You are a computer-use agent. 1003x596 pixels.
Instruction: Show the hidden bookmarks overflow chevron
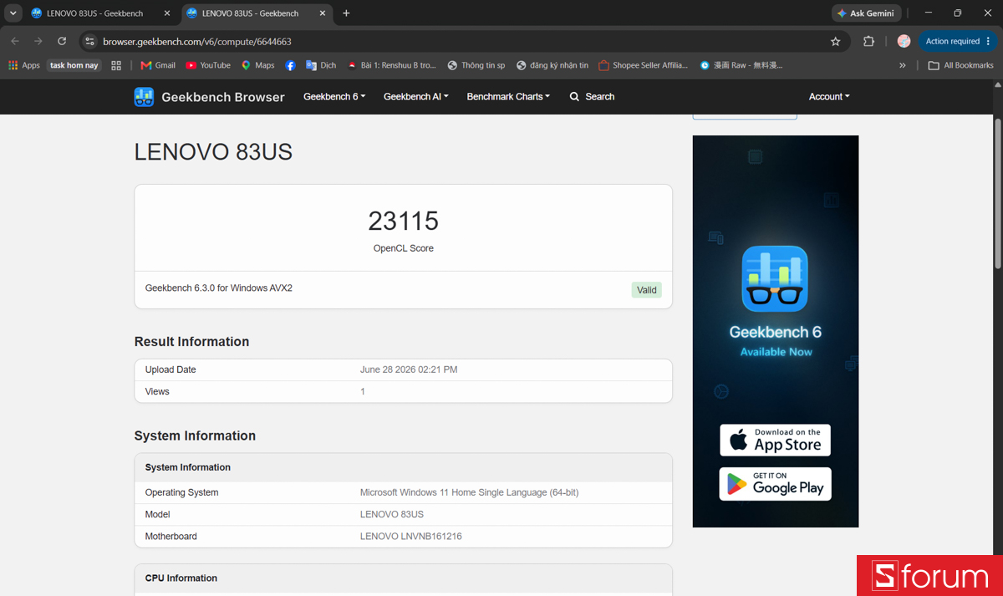[x=902, y=65]
